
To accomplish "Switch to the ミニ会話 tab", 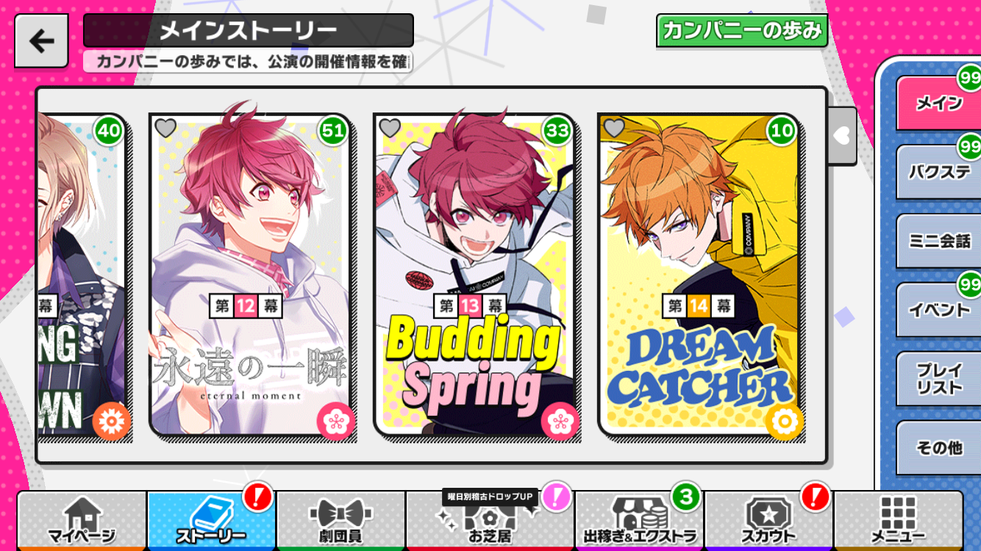I will pos(938,241).
